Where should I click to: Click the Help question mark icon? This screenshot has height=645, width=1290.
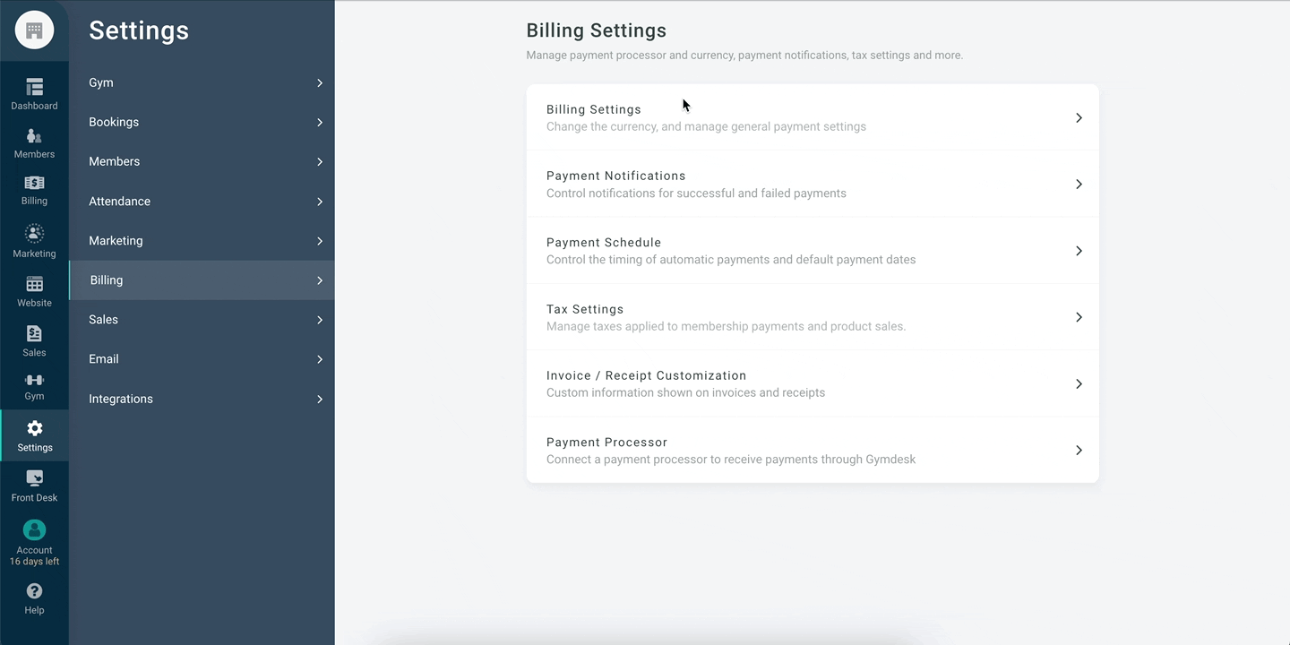click(x=34, y=591)
